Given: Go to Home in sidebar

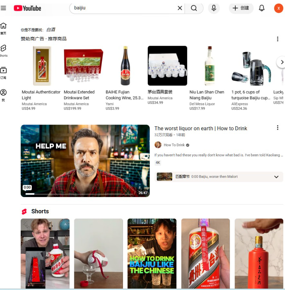Looking at the screenshot, I should pyautogui.click(x=3, y=28).
